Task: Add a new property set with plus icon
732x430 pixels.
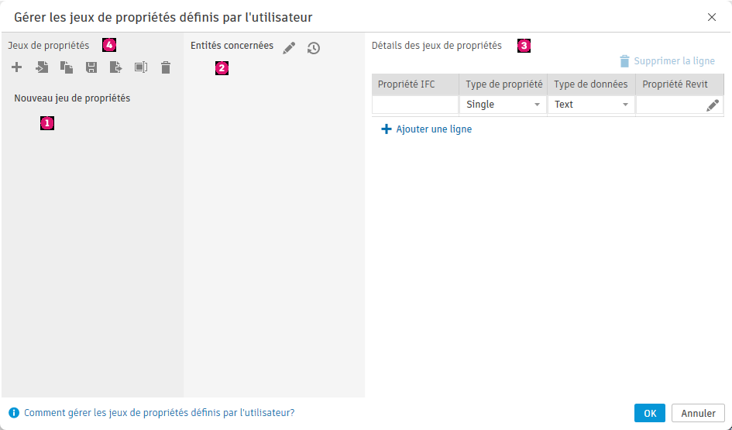Action: tap(17, 67)
